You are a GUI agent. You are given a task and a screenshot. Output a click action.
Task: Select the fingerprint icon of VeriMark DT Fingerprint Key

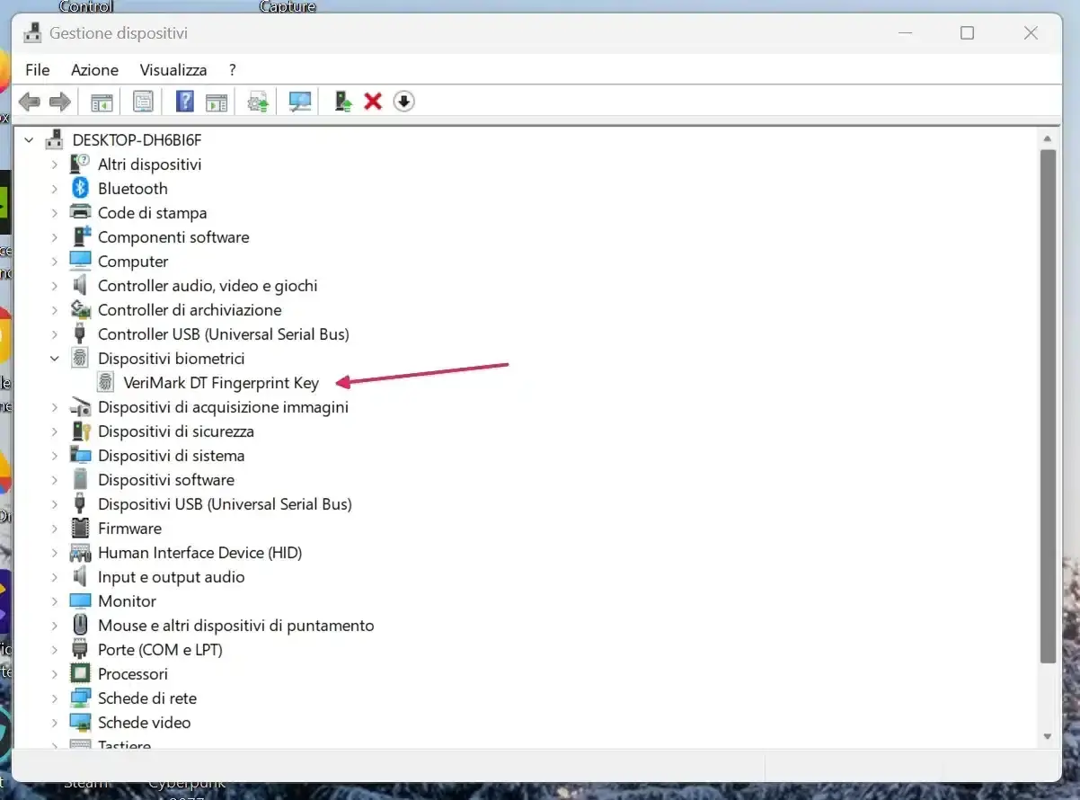point(106,382)
